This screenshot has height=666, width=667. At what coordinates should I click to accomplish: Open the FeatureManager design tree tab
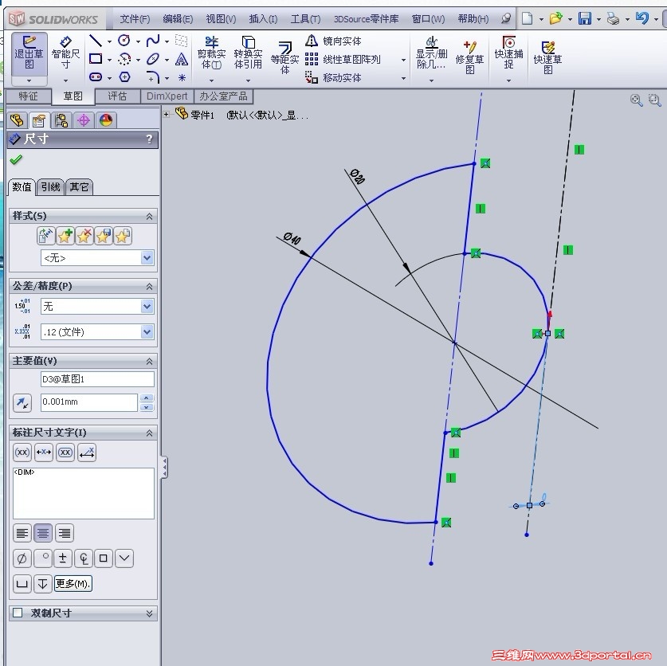point(17,120)
